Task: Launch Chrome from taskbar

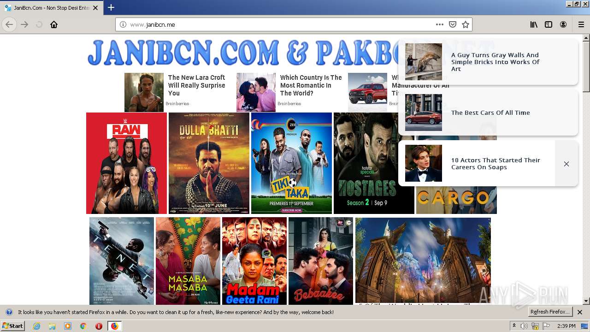Action: point(83,326)
